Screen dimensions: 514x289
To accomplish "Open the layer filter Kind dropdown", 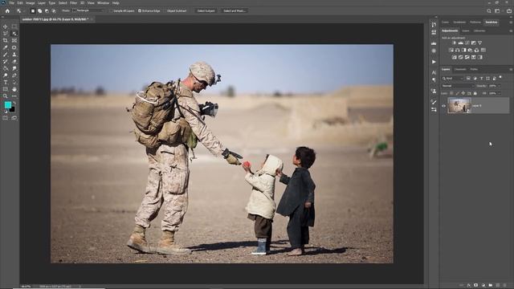I will (452, 79).
